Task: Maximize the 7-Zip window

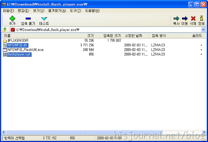Action: (197, 4)
